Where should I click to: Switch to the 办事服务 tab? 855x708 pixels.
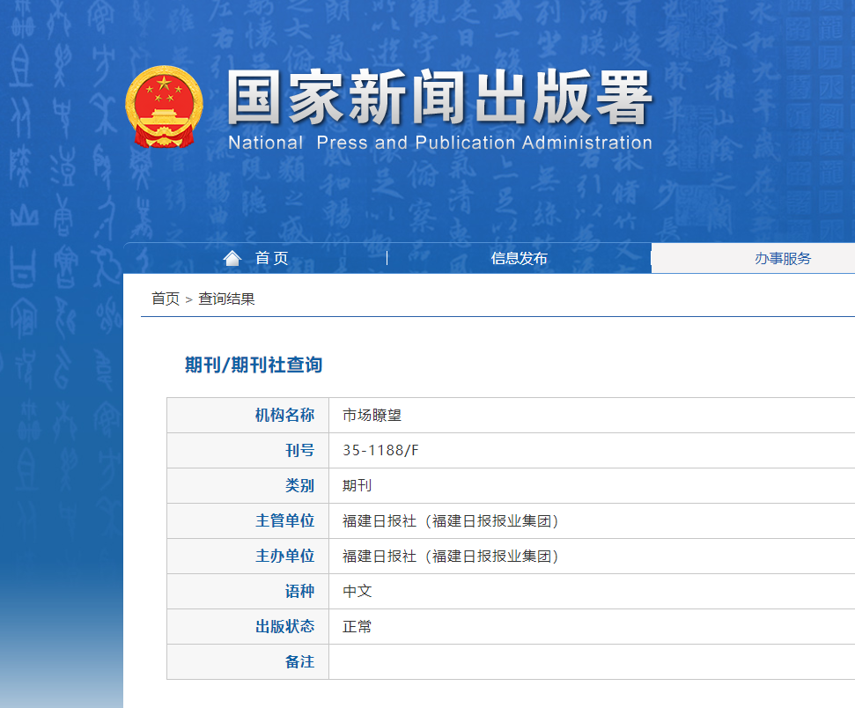(782, 258)
